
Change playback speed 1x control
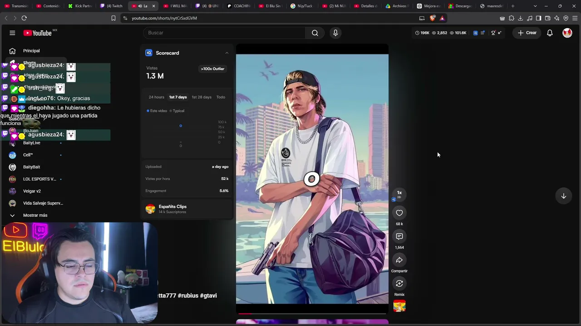tap(399, 194)
